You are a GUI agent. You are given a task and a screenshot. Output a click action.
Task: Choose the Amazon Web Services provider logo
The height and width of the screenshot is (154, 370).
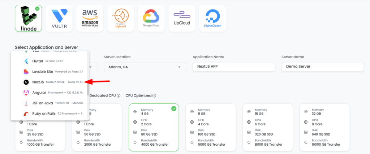pyautogui.click(x=90, y=18)
